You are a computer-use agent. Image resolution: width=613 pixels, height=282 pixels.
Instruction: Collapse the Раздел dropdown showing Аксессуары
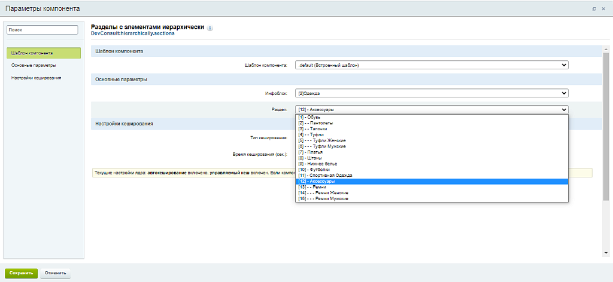click(431, 110)
